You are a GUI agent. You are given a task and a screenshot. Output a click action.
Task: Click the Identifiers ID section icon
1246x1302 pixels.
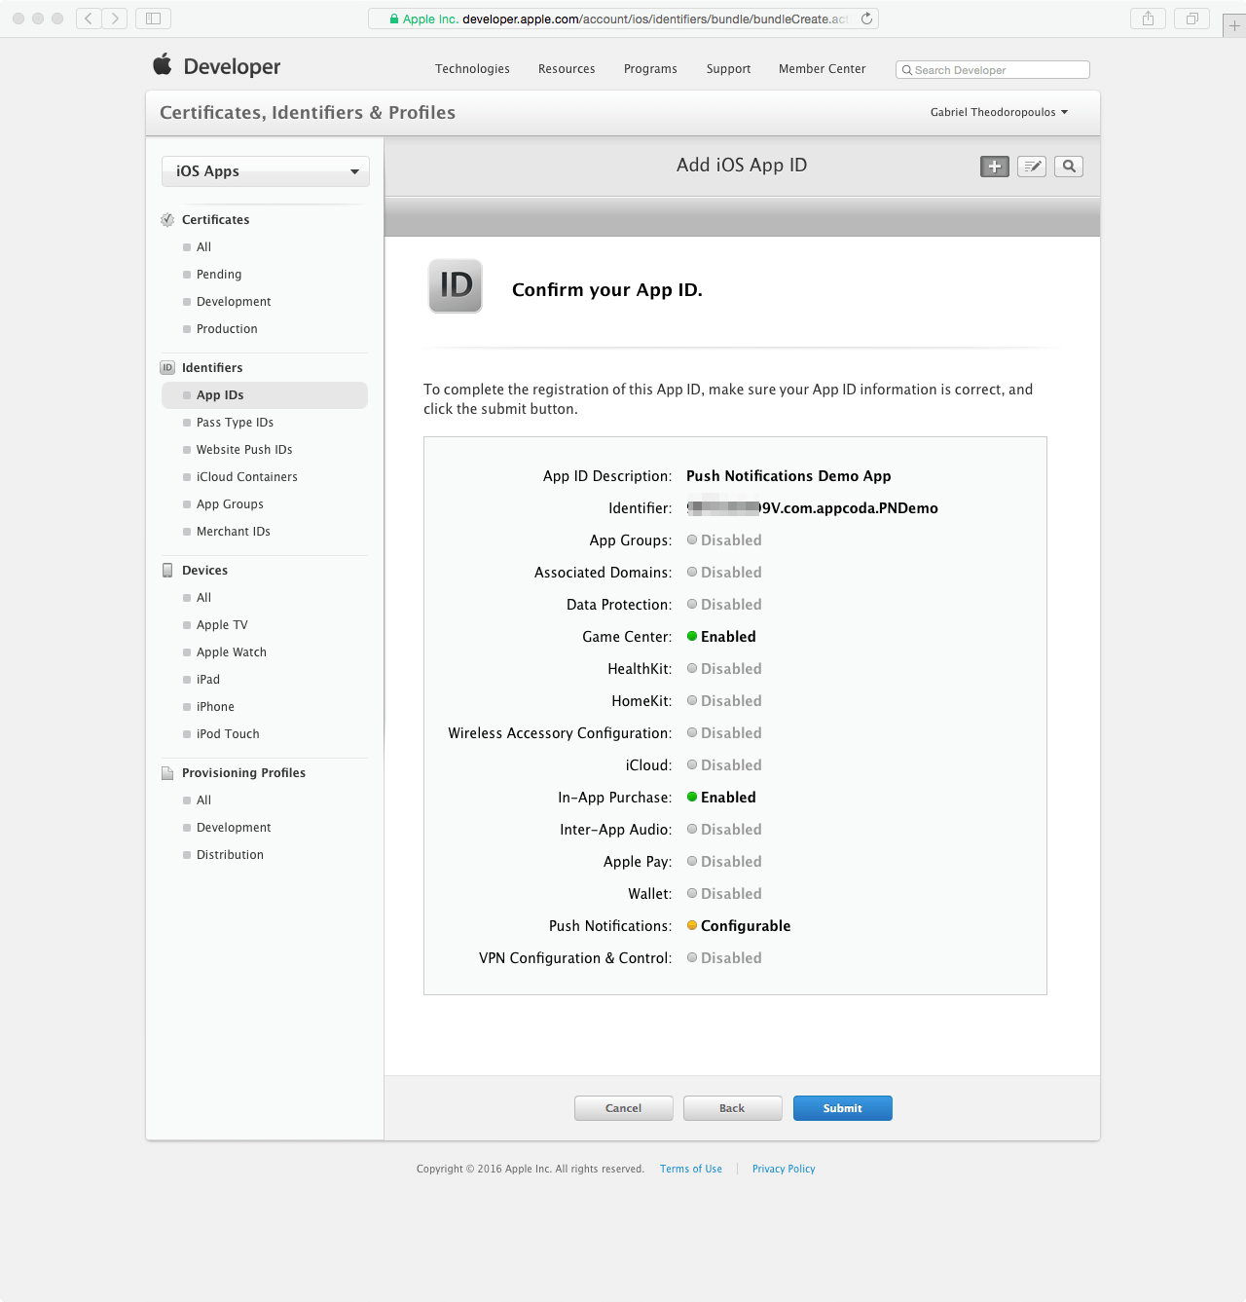pos(167,368)
